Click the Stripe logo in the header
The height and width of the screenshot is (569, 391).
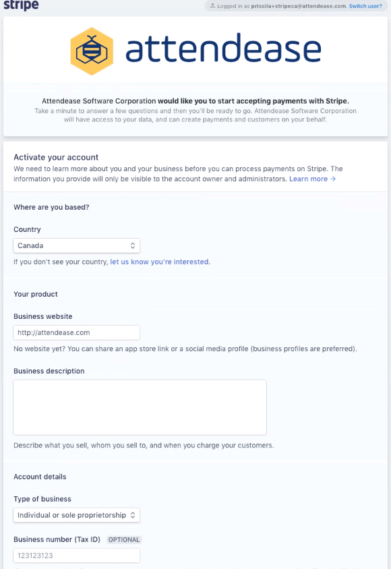point(20,5)
